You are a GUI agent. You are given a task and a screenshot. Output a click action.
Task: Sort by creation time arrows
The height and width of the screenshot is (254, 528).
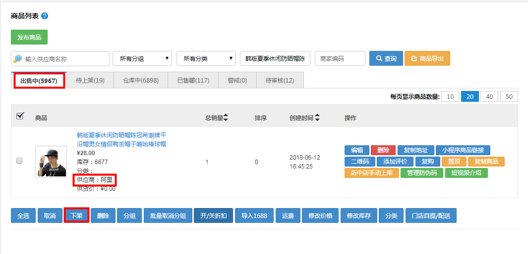click(x=317, y=118)
